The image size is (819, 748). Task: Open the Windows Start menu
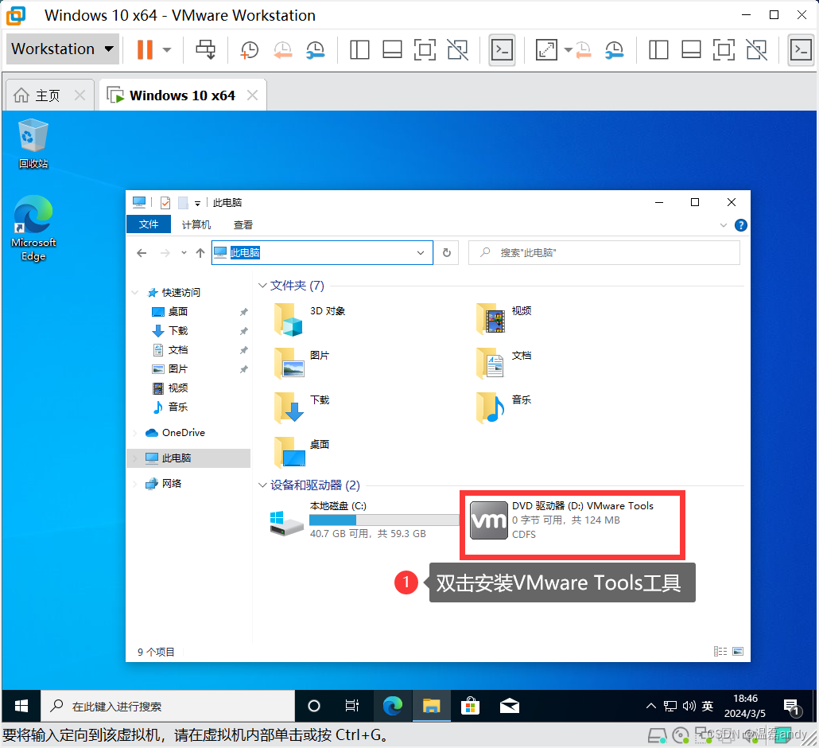21,707
